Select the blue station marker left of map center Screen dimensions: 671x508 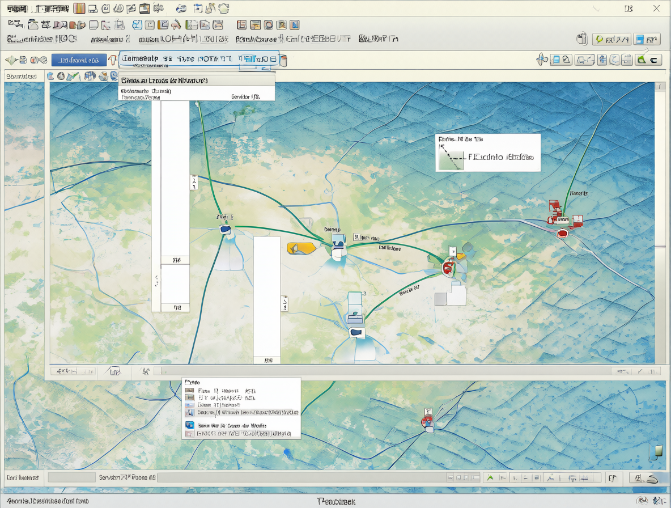click(x=226, y=230)
